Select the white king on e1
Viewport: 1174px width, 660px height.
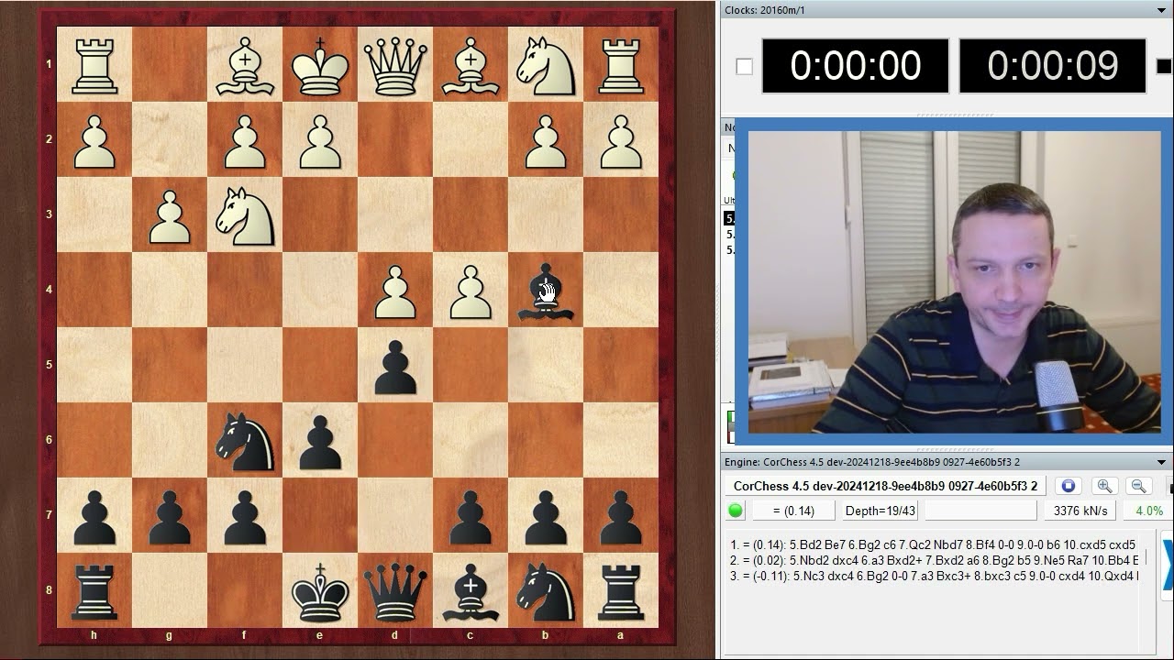pos(320,65)
